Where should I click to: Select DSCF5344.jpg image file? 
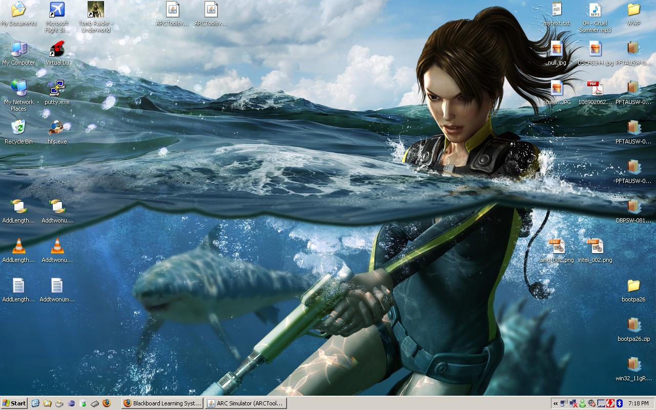595,54
